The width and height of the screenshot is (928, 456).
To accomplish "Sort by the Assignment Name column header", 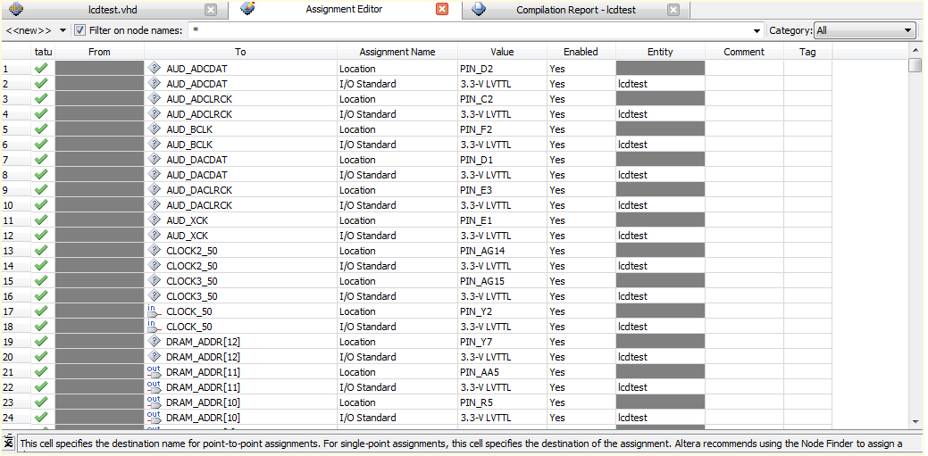I will click(x=397, y=52).
